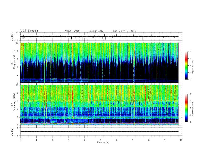Select the "Time (min)" axis label
Viewport: 204px width, 157px height.
(x=103, y=142)
